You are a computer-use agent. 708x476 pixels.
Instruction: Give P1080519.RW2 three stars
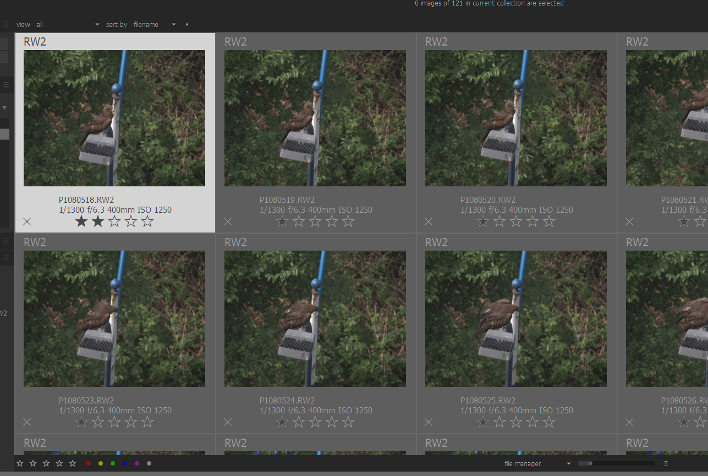[315, 222]
